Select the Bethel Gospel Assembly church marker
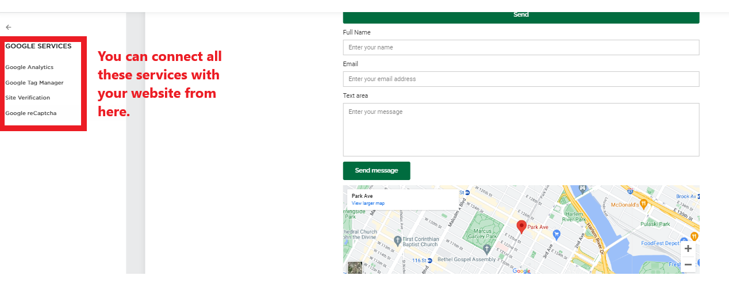The width and height of the screenshot is (729, 283). (486, 249)
